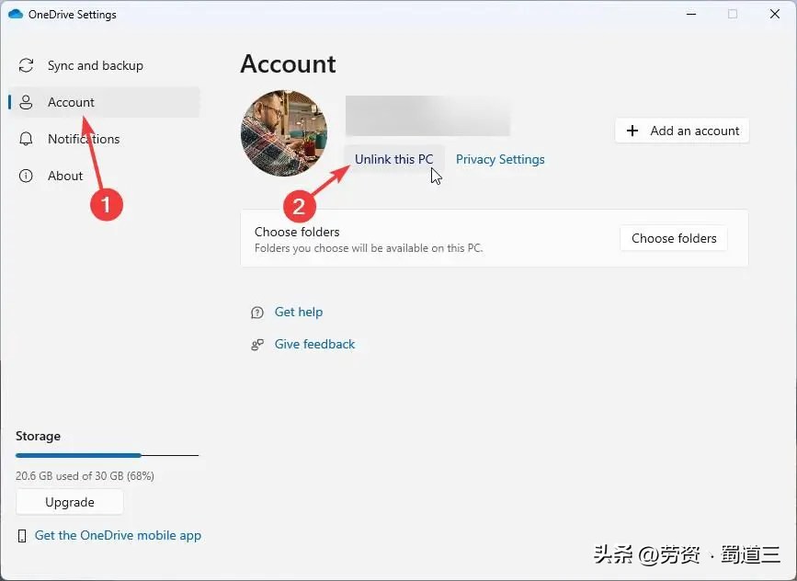Click the plus icon on Add an account

tap(632, 131)
